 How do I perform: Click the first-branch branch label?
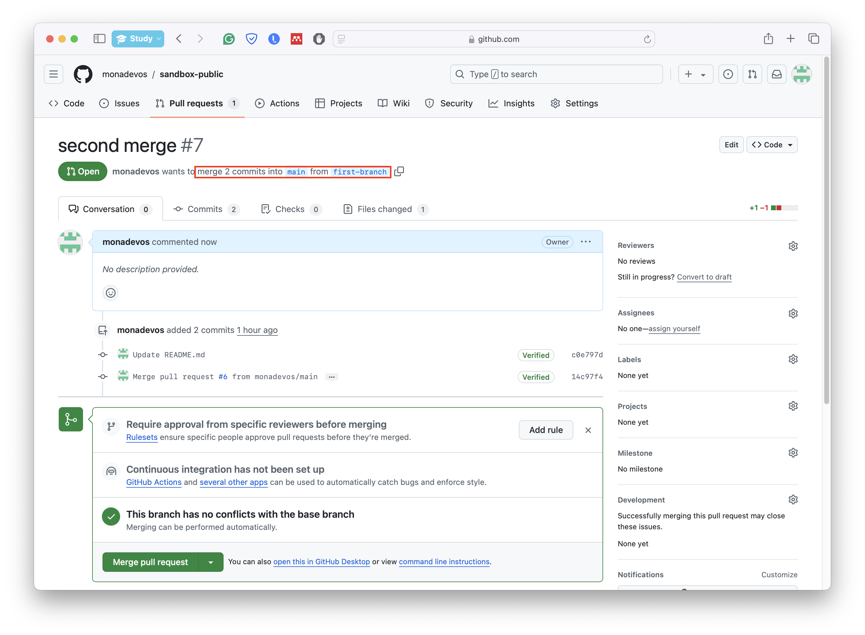pyautogui.click(x=360, y=172)
